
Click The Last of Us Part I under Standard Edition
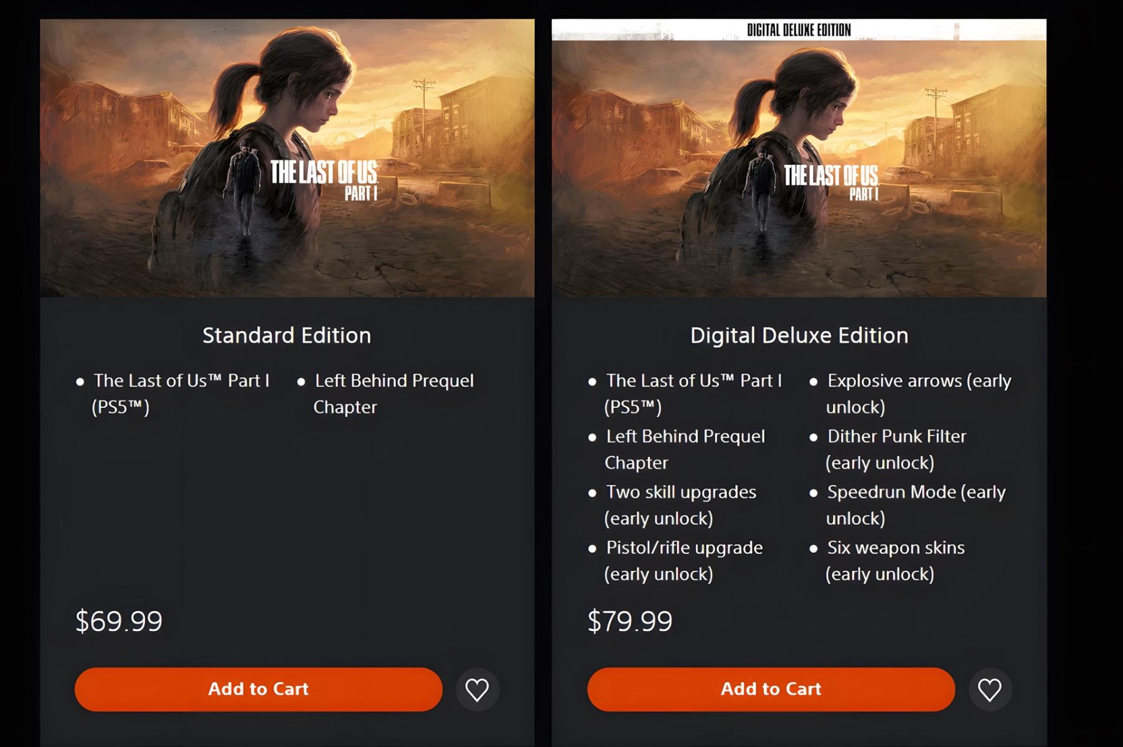[181, 393]
